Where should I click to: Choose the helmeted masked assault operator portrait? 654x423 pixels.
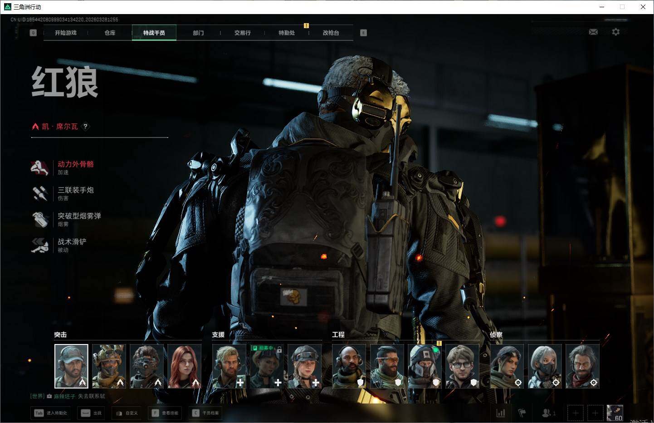[x=109, y=366]
